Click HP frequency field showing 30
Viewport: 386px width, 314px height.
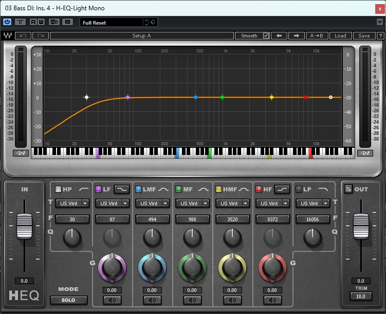[x=72, y=219]
